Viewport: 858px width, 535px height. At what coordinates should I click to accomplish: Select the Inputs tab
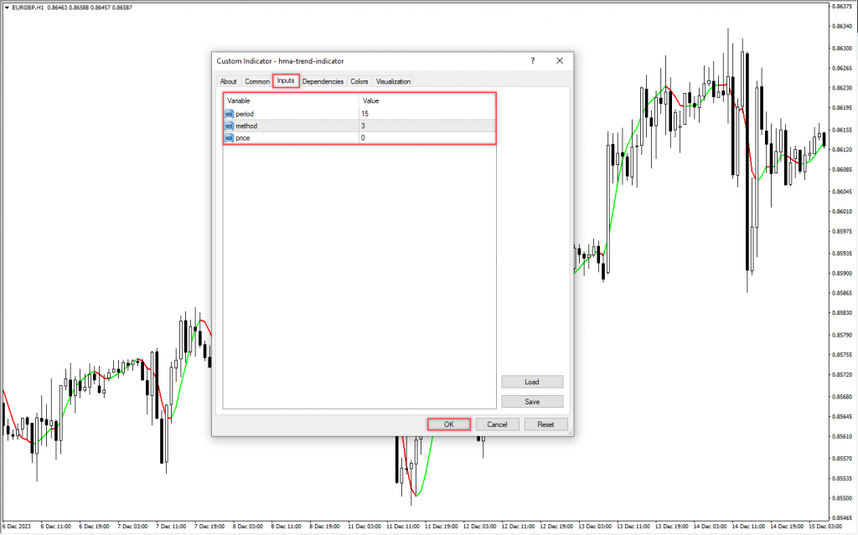tap(286, 80)
